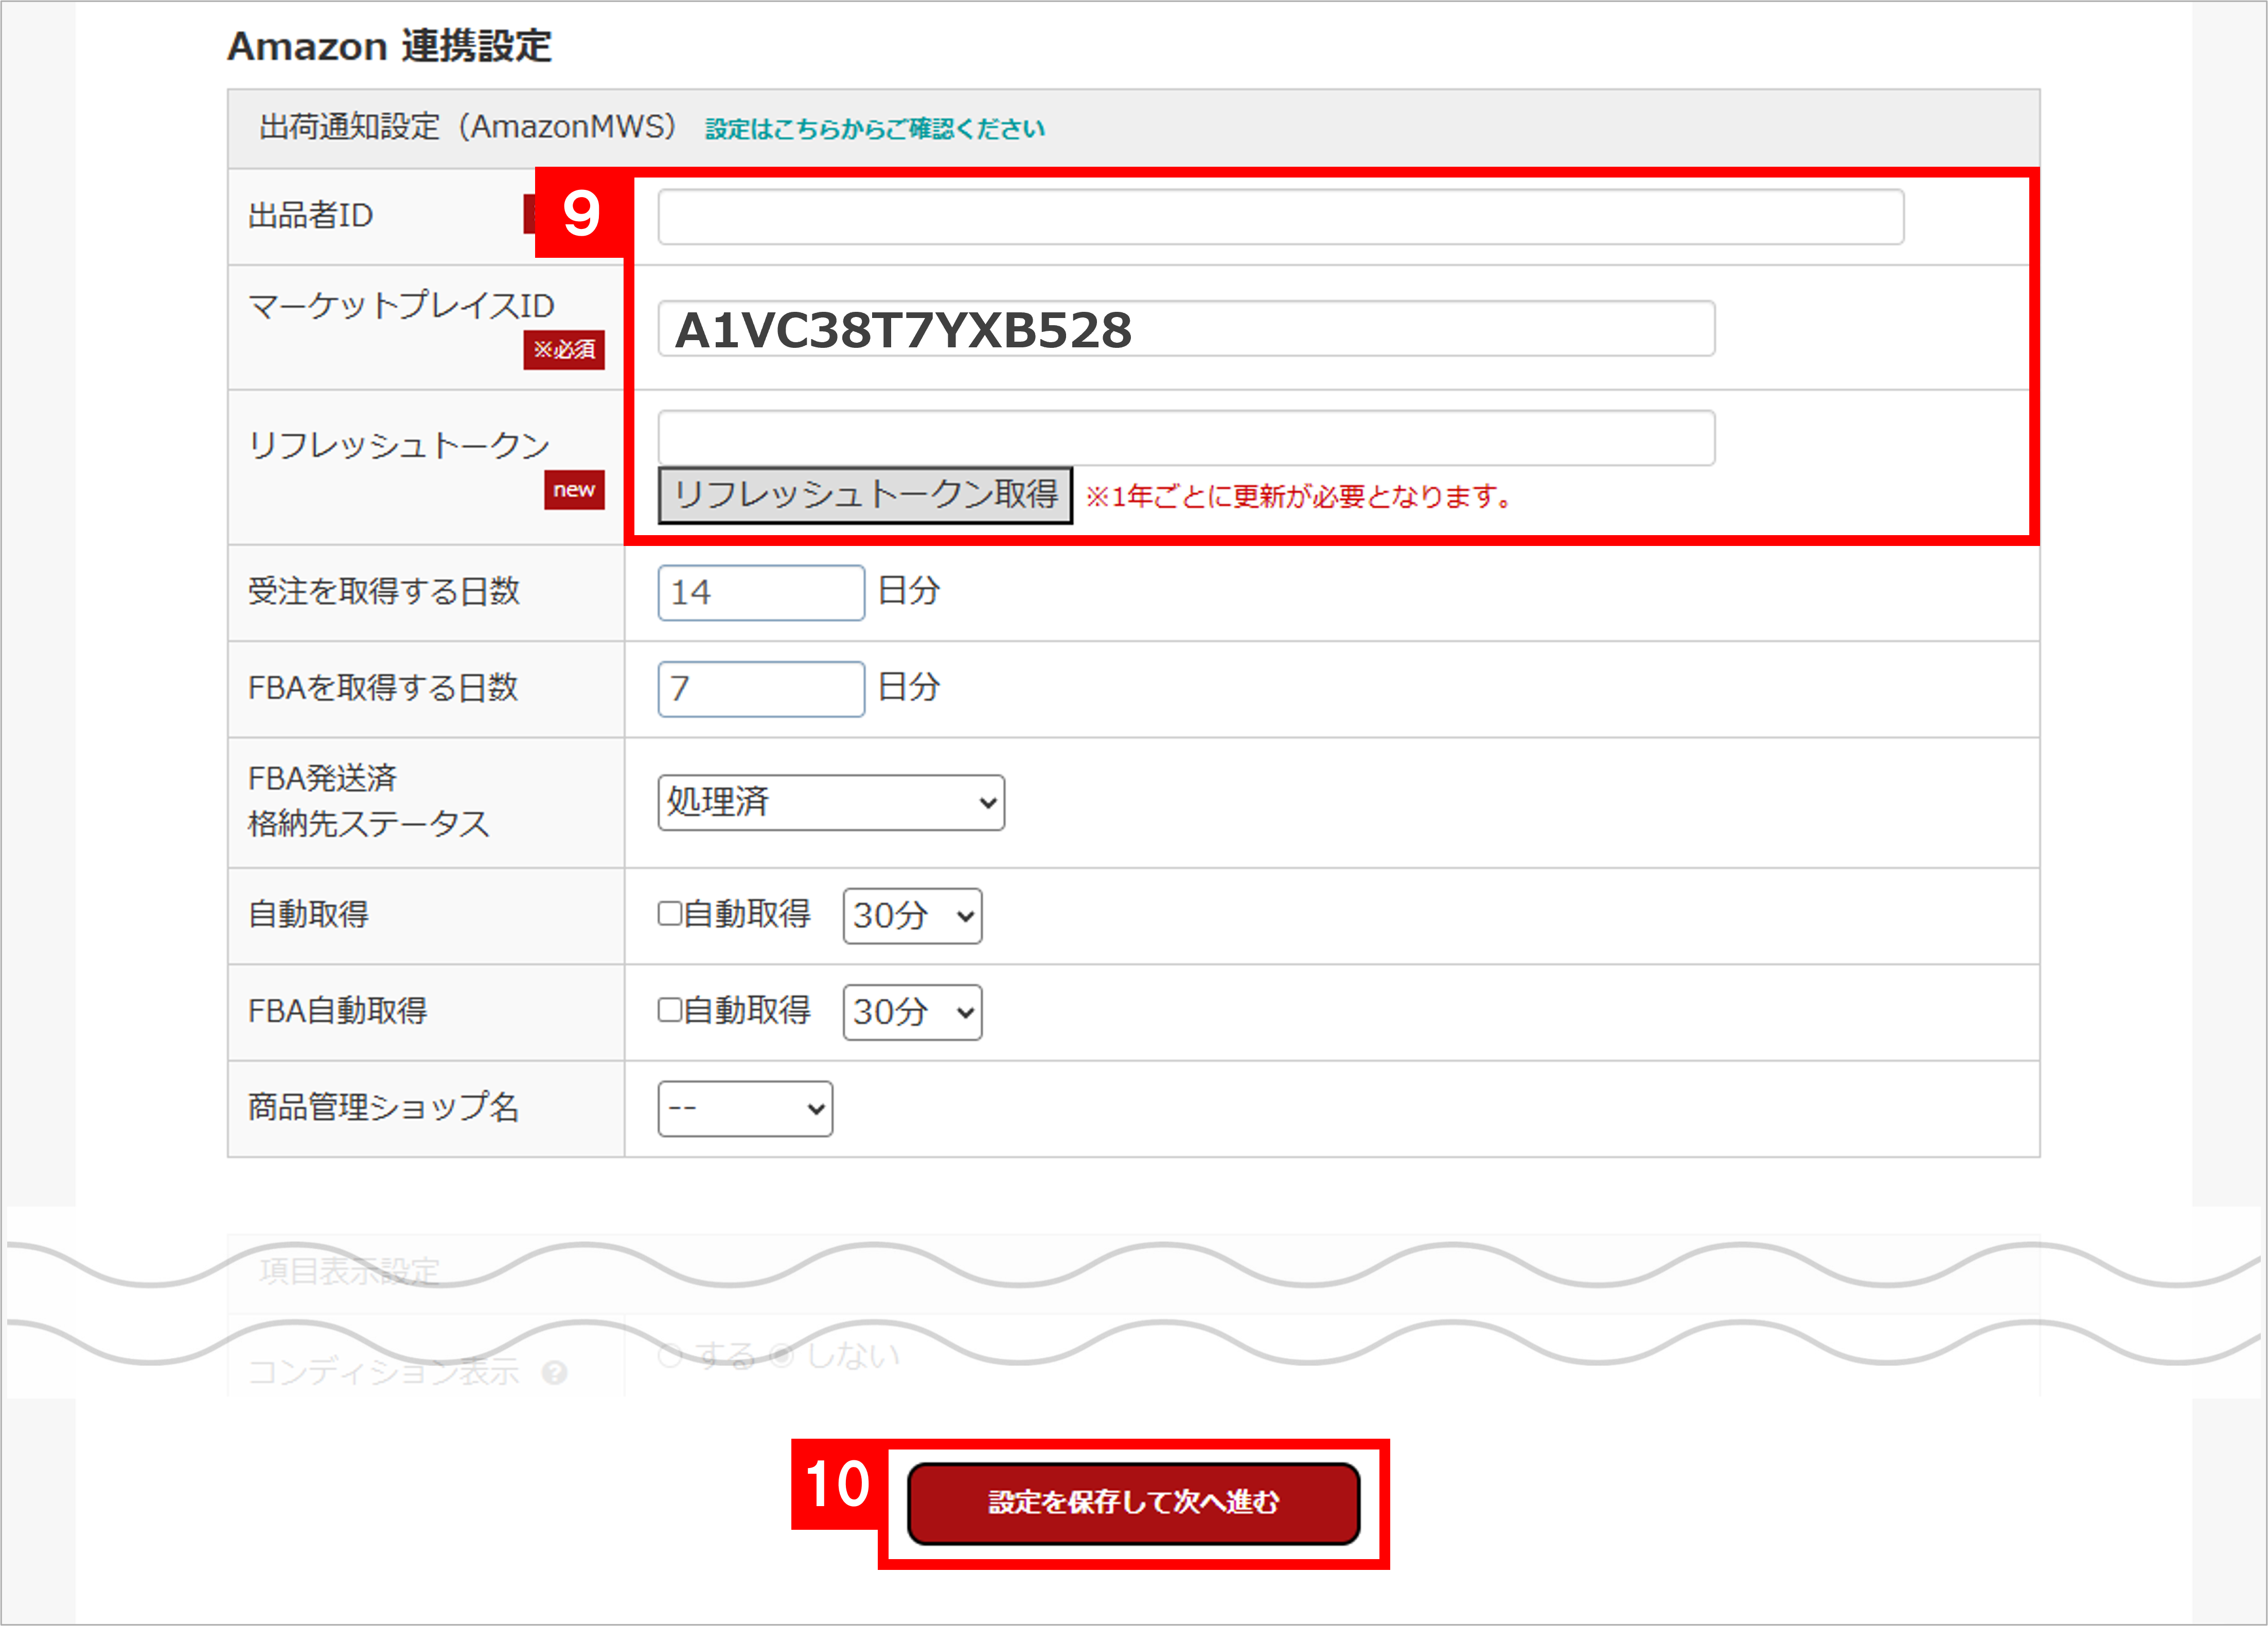Image resolution: width=2268 pixels, height=1626 pixels.
Task: Open the 設定はこちらからご確認ください link
Action: click(x=875, y=129)
